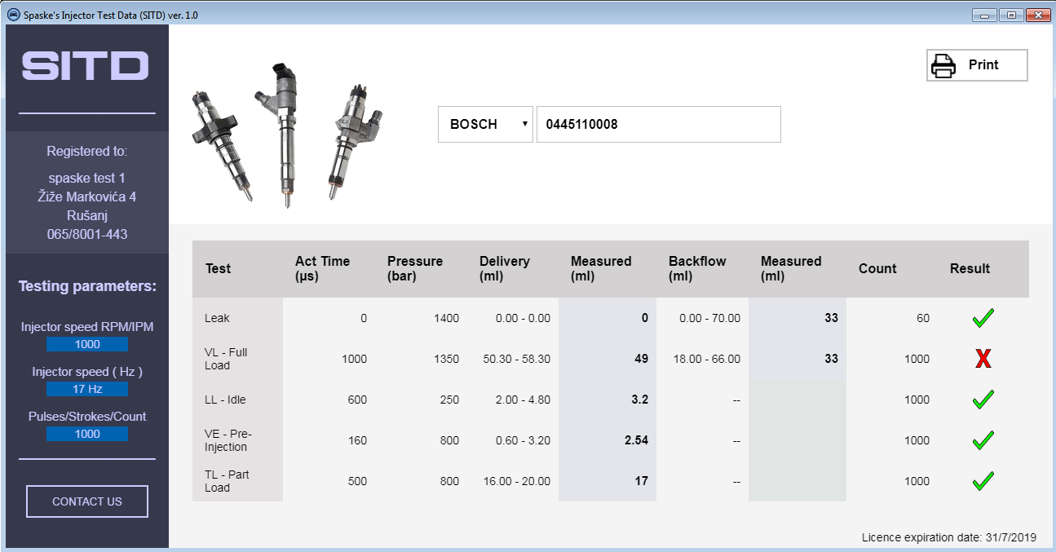The height and width of the screenshot is (552, 1056).
Task: Select the 17 Hz injector speed field
Action: (x=87, y=389)
